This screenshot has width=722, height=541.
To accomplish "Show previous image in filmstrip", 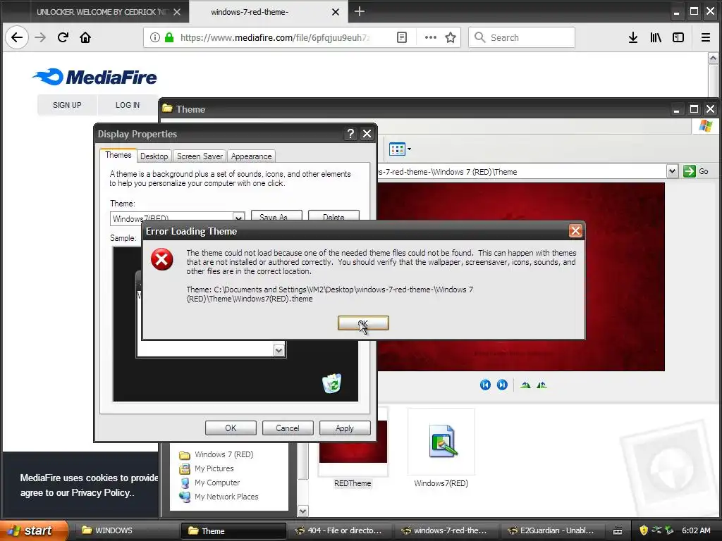I will click(485, 385).
